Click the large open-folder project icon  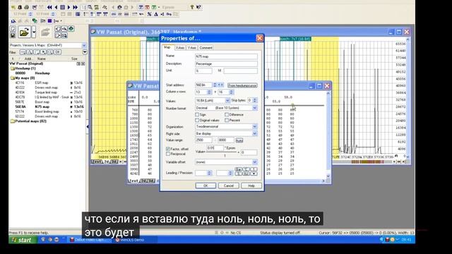point(24,32)
